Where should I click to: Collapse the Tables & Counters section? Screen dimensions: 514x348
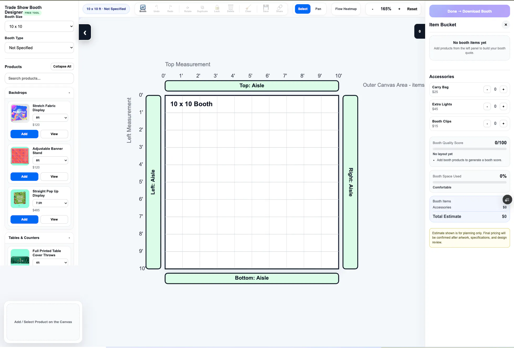[x=39, y=238]
